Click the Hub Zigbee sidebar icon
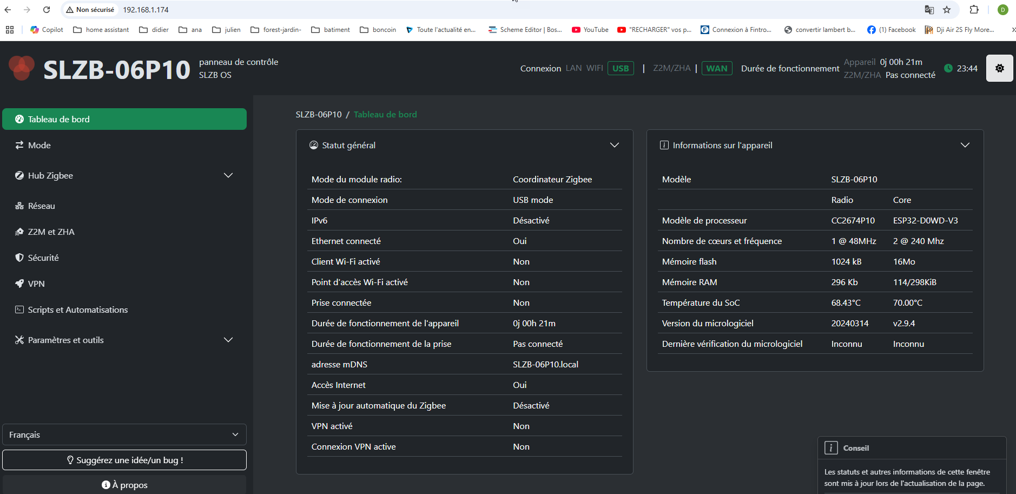1016x494 pixels. click(x=19, y=175)
